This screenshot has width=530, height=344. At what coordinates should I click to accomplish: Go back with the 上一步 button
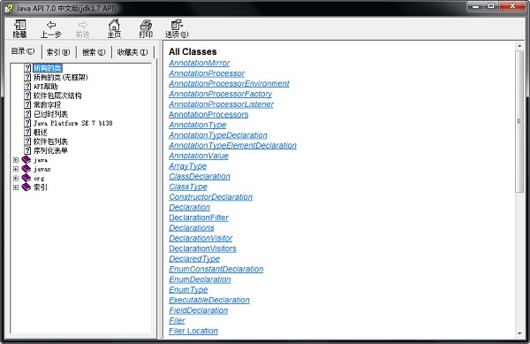[51, 28]
